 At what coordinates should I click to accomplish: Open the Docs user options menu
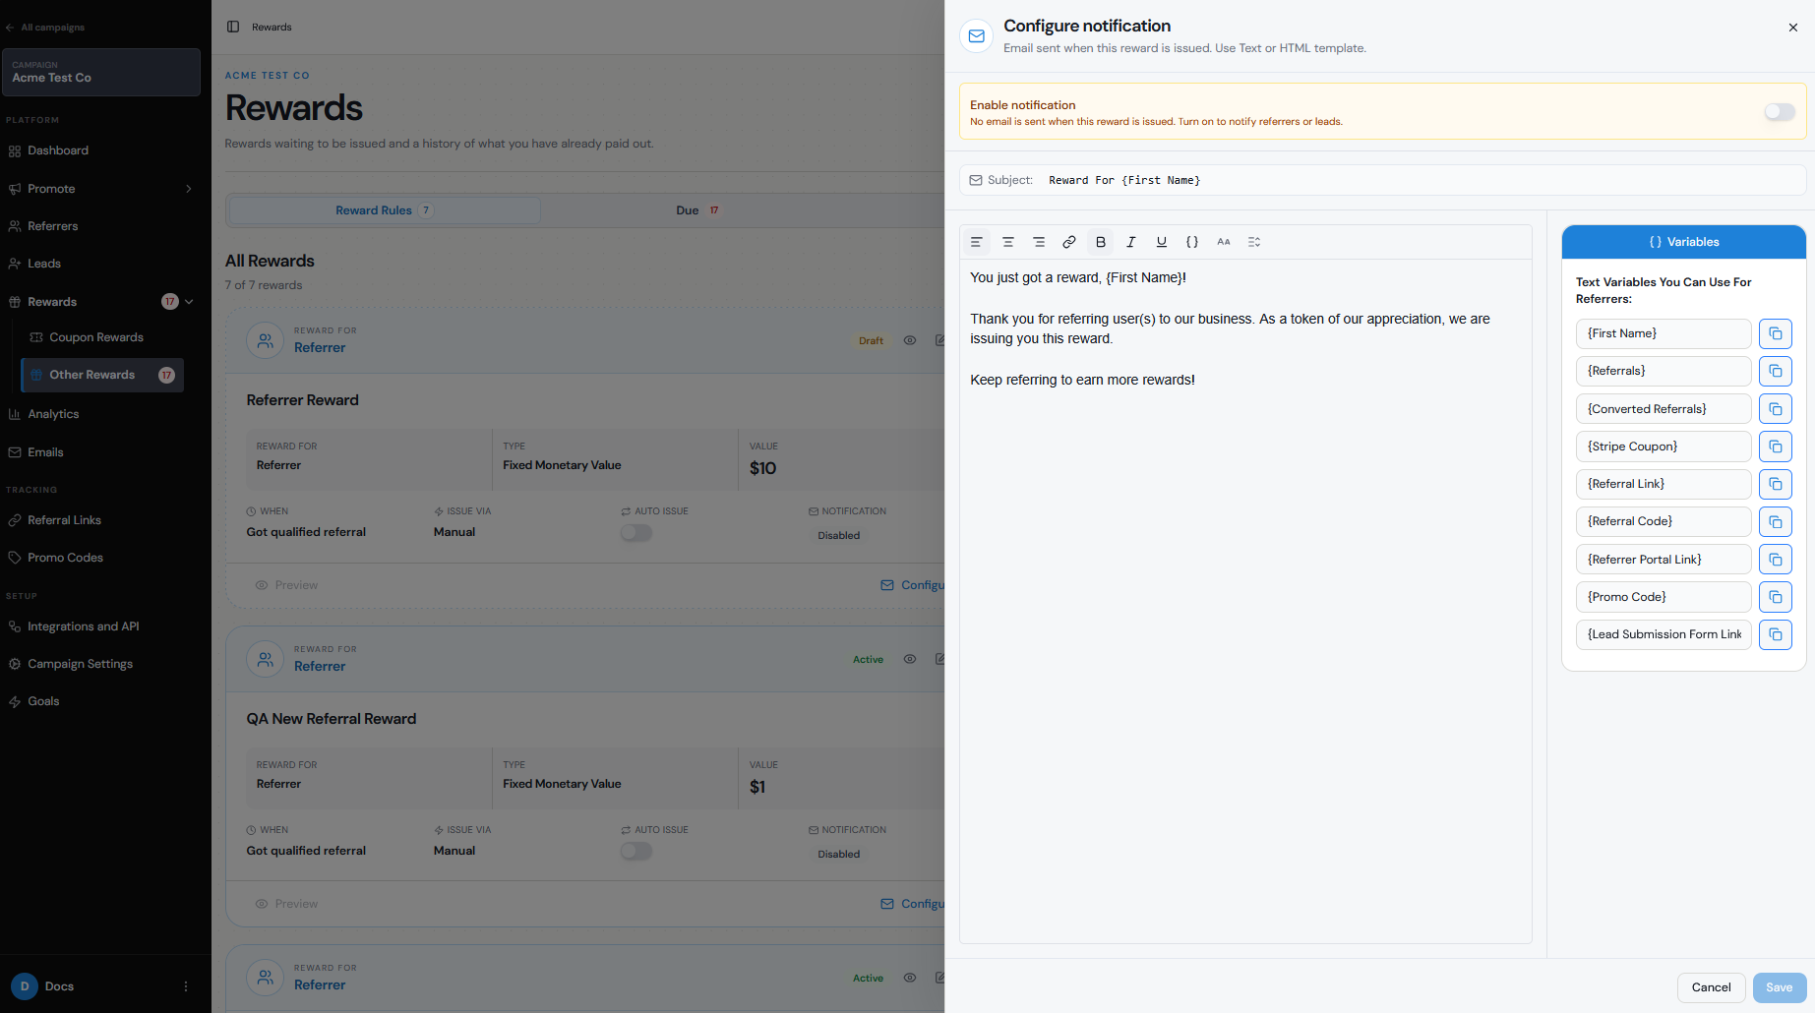186,986
